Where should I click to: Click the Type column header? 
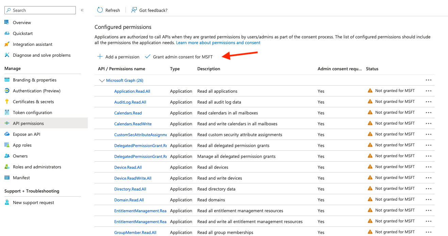[175, 69]
